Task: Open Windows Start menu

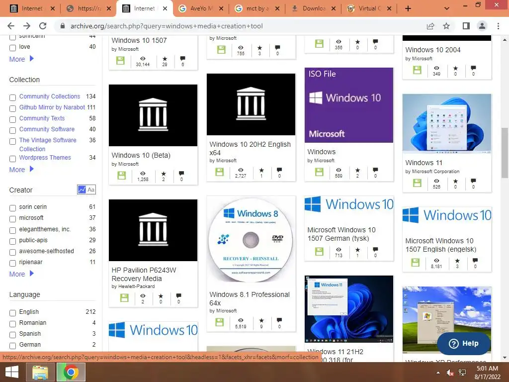Action: click(x=12, y=372)
